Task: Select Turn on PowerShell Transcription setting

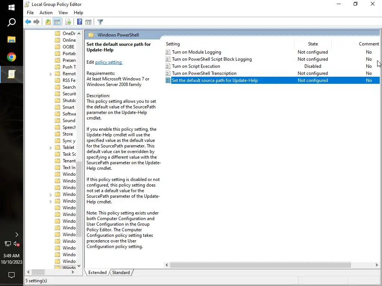Action: [x=204, y=73]
